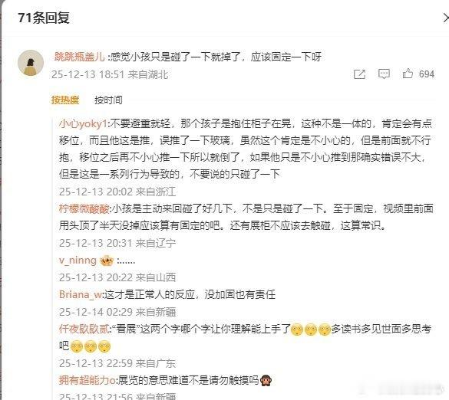Screen dimensions: 449x400
Task: Open 柠檬微酸酸 user profile link
Action: tap(84, 208)
